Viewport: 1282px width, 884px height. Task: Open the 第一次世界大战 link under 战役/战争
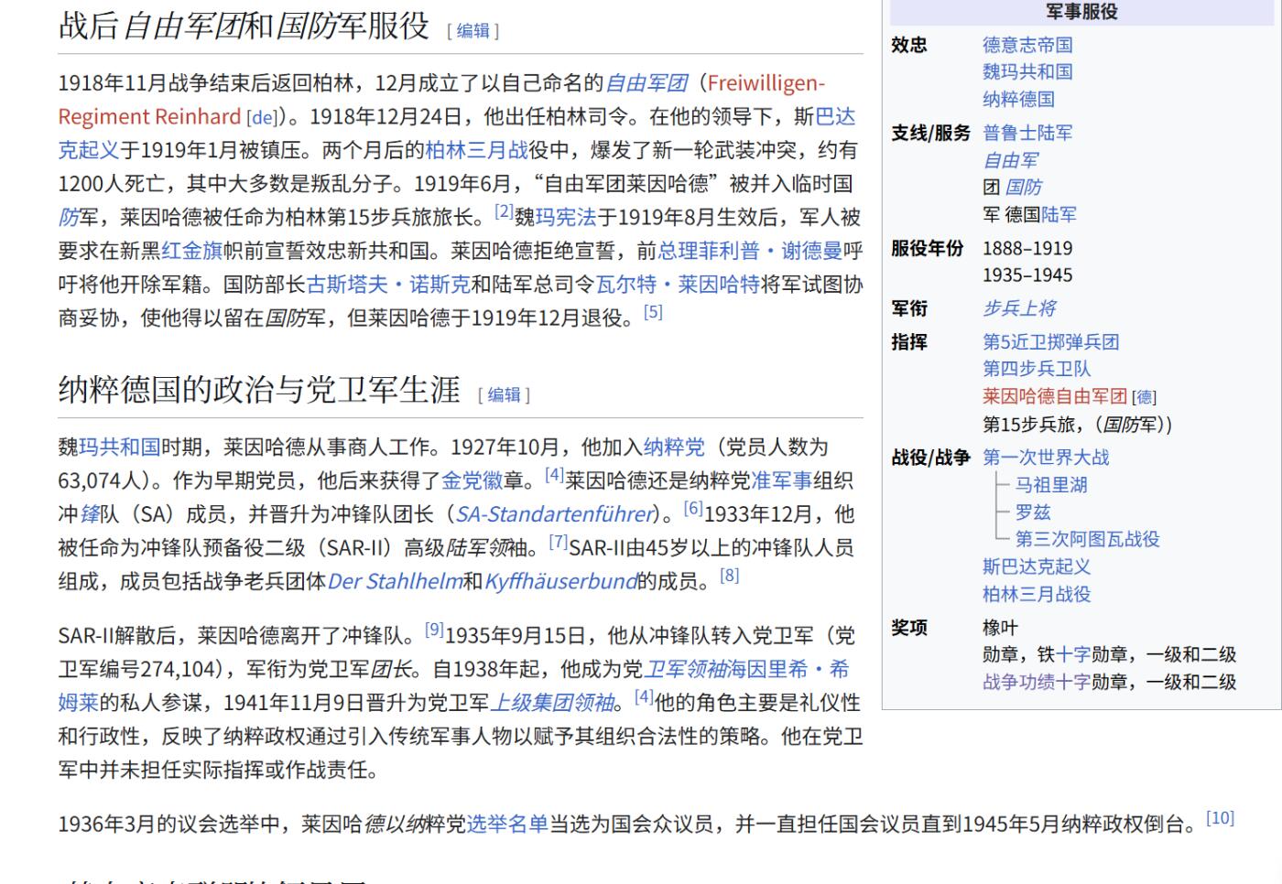(1046, 458)
